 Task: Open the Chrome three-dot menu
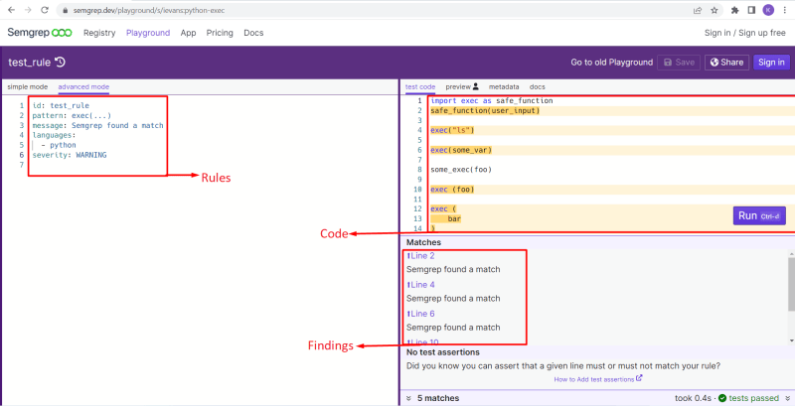point(785,10)
